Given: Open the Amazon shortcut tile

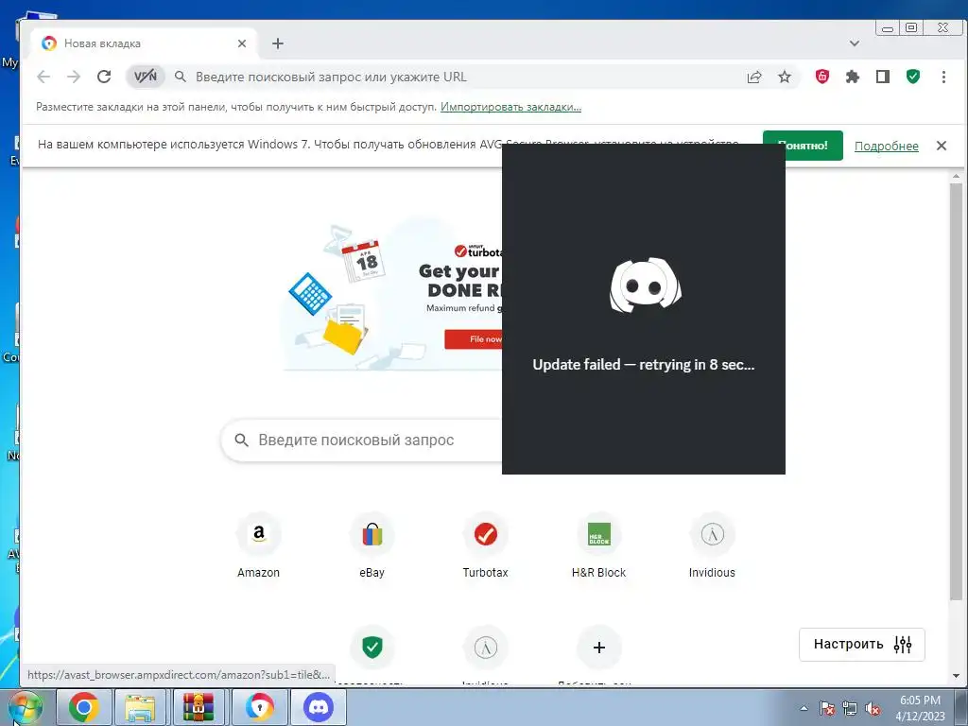Looking at the screenshot, I should pos(259,545).
